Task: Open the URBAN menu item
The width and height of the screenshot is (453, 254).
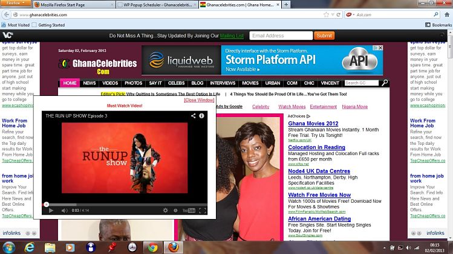Action: [272, 83]
